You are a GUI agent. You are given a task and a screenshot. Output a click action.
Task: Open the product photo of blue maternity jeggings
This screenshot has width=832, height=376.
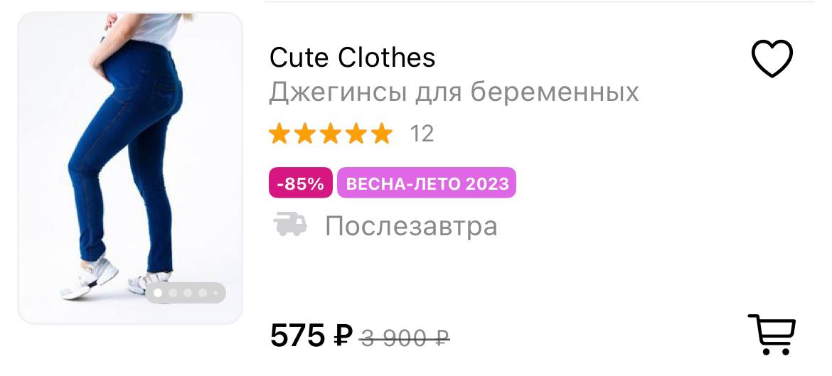[x=130, y=163]
